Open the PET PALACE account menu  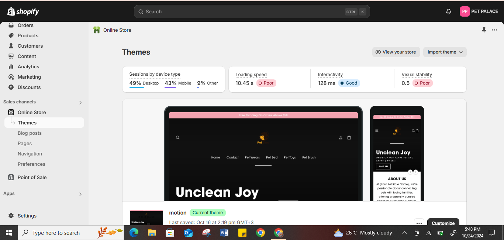point(479,11)
